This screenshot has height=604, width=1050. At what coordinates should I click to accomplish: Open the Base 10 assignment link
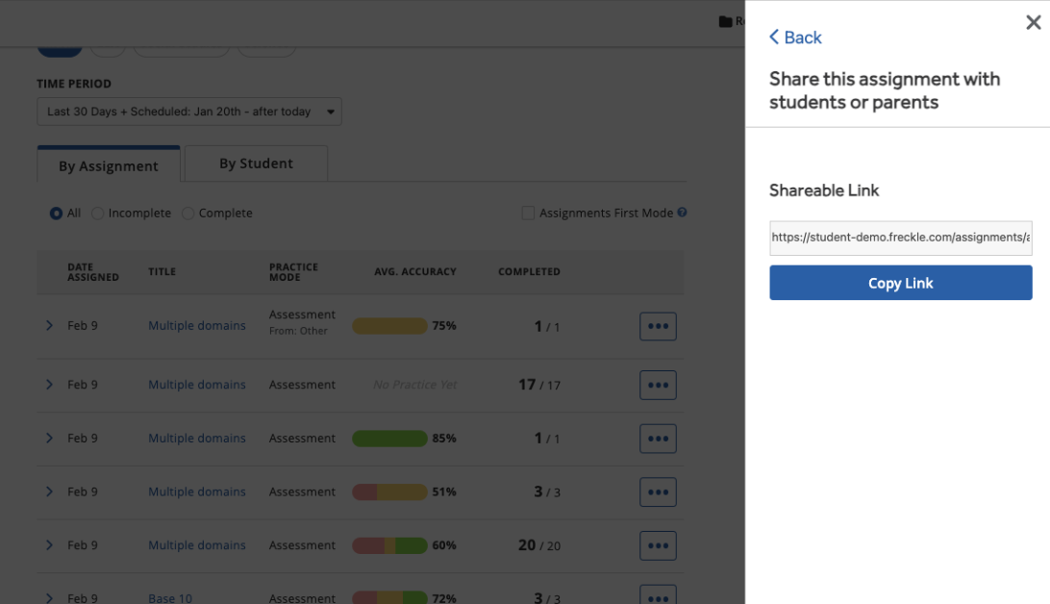170,598
